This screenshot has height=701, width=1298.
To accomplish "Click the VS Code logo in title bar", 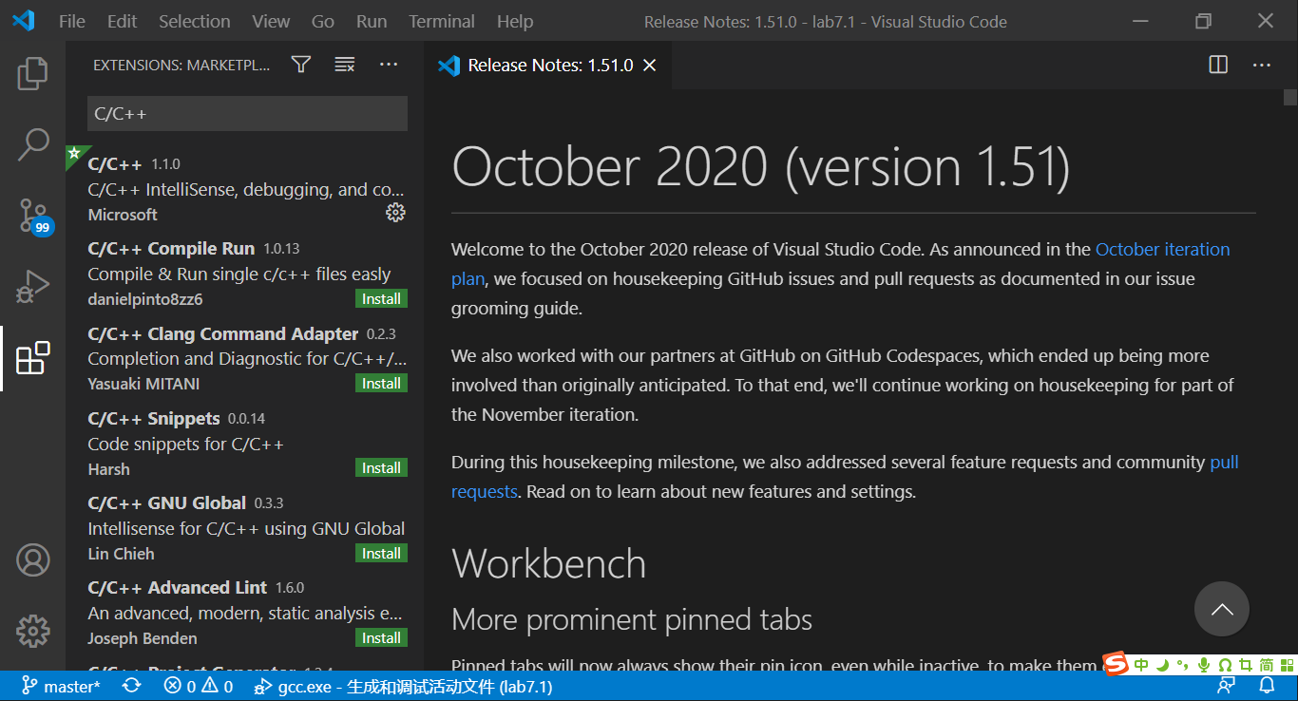I will 23,21.
